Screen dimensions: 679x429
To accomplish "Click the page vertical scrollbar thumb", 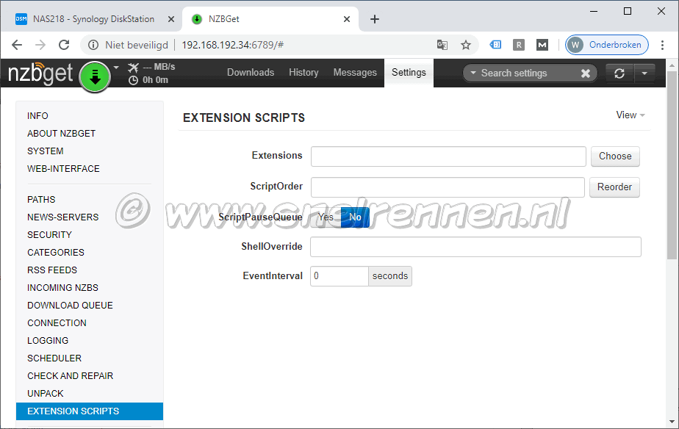I will pos(672,165).
